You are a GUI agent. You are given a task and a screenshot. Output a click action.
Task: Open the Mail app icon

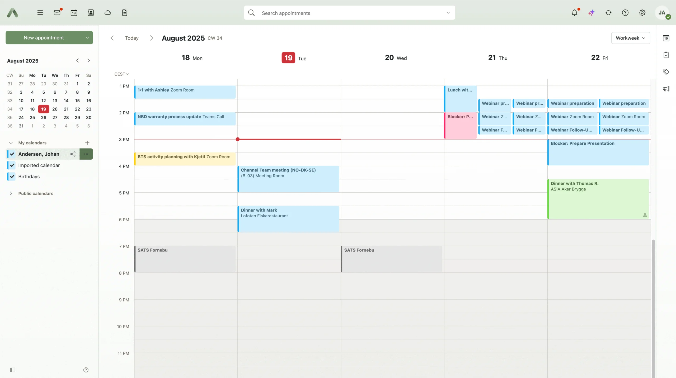[x=57, y=13]
